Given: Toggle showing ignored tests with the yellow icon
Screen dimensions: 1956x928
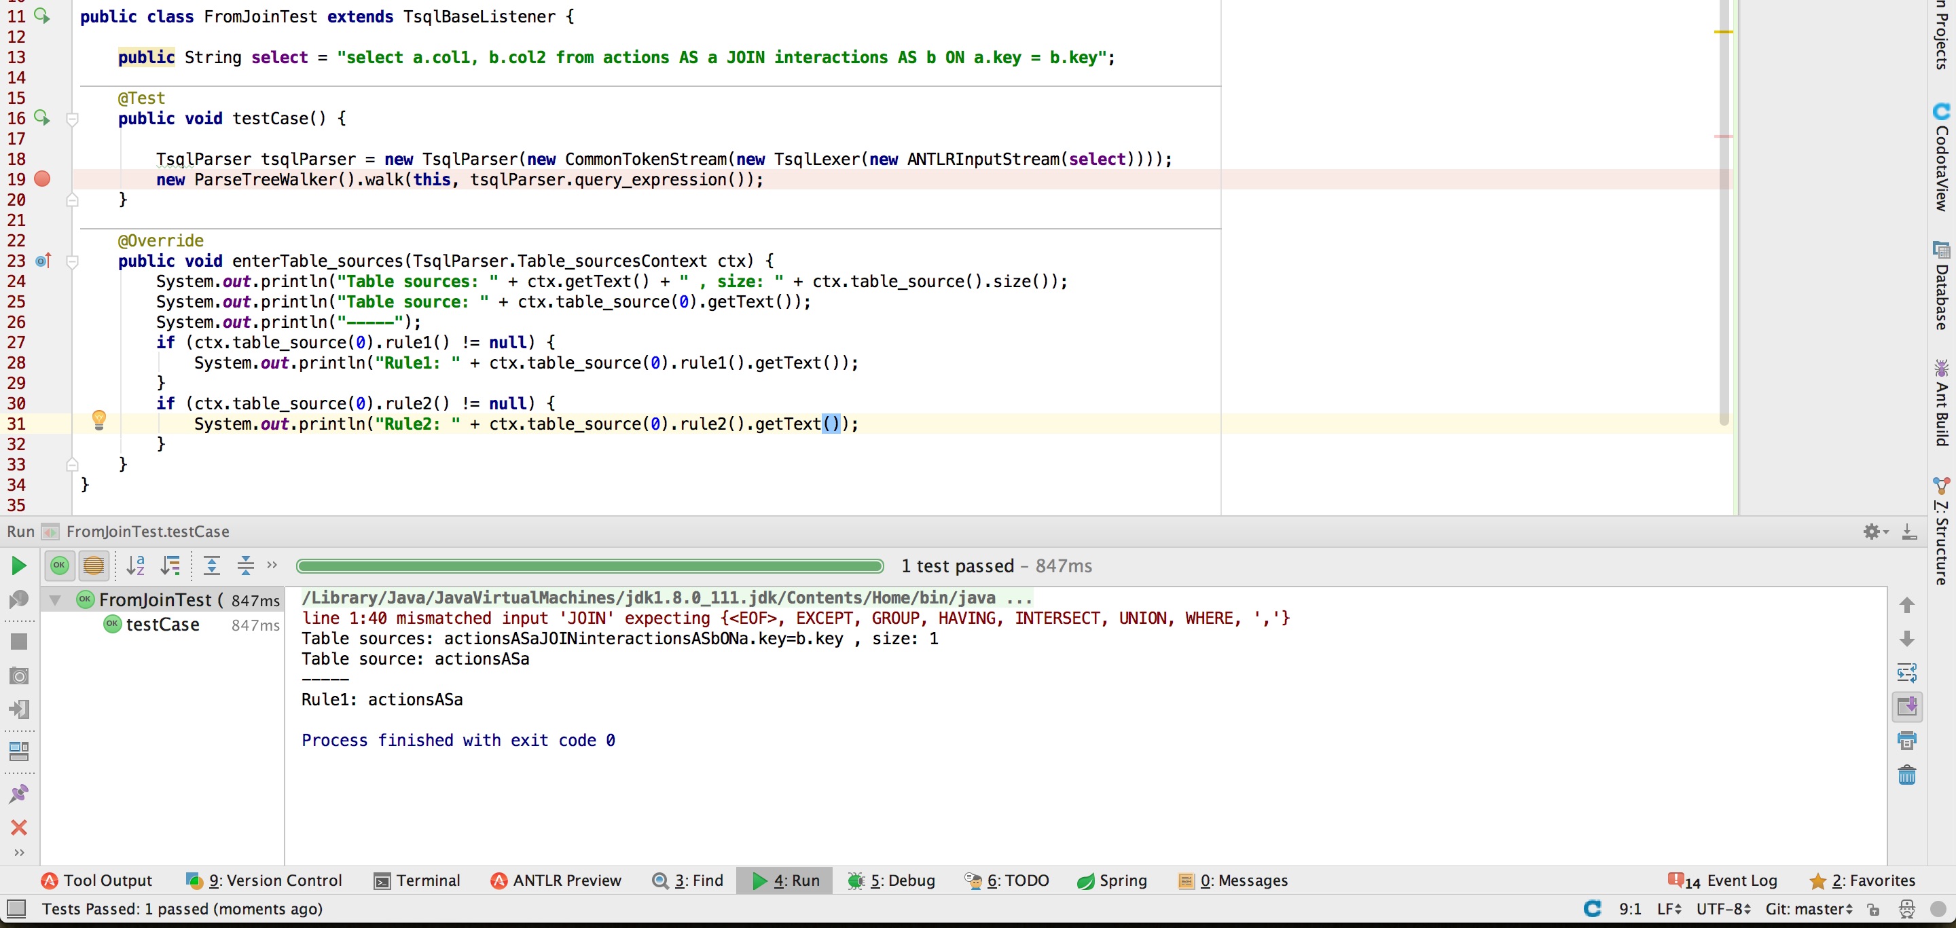Looking at the screenshot, I should coord(94,565).
